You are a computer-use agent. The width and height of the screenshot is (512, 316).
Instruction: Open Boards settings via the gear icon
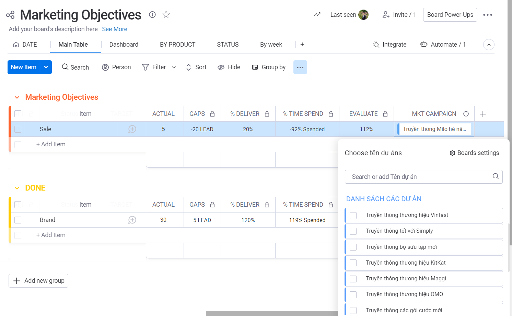coord(452,153)
